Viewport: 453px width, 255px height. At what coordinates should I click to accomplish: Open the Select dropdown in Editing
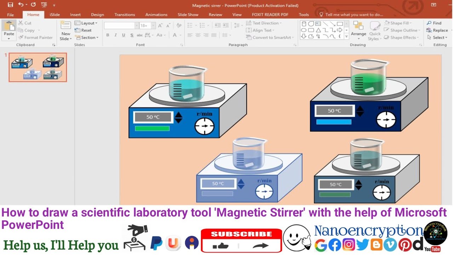pyautogui.click(x=437, y=37)
